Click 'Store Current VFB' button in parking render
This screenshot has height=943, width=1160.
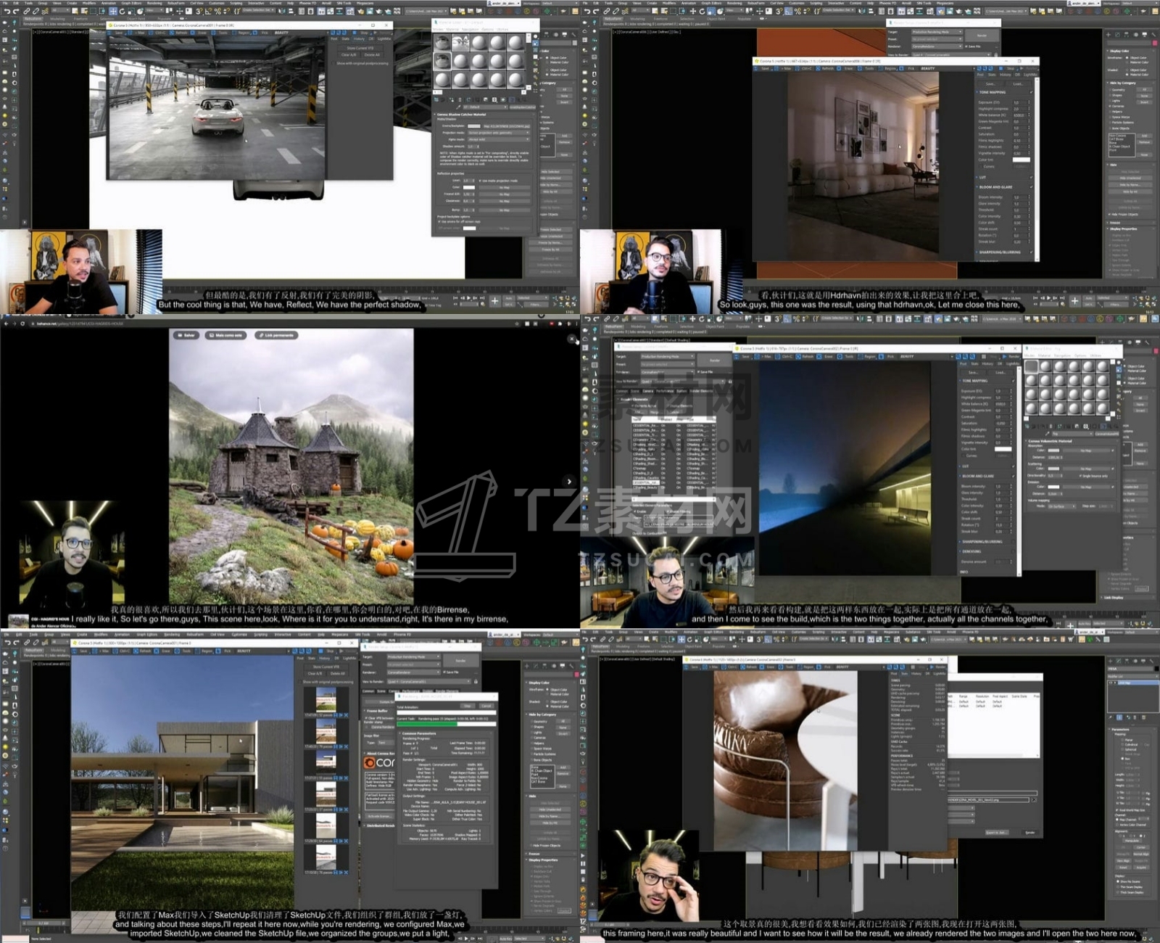pos(360,48)
